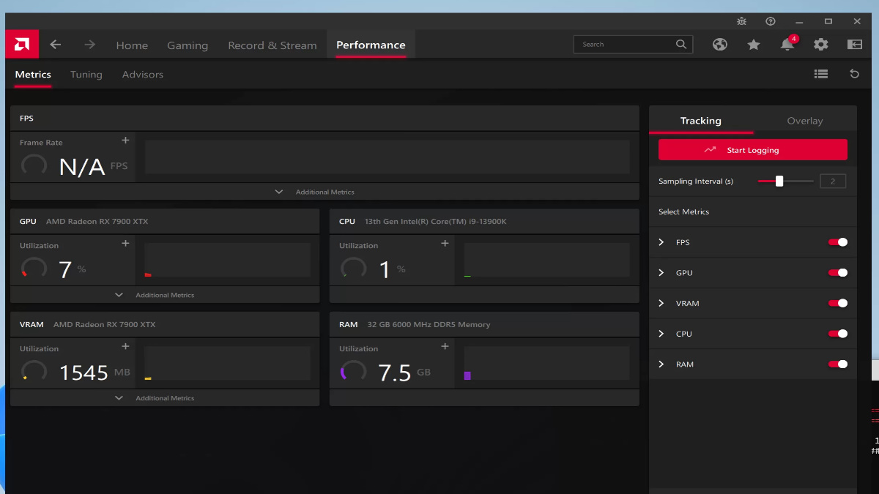Click '32 GB 6000 MHz DDR5 Memory' text

[x=428, y=324]
